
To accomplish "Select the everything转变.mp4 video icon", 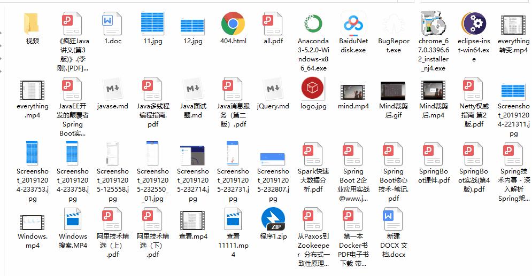I will point(513,25).
